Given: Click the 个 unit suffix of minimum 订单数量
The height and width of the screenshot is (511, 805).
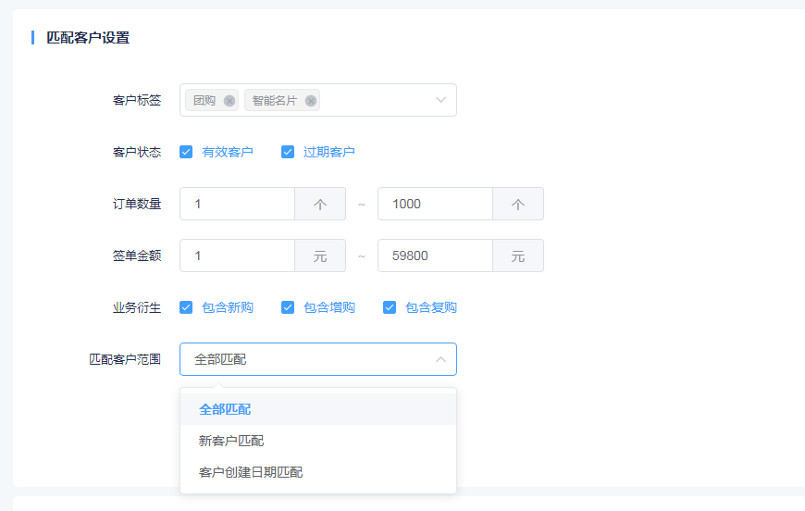Looking at the screenshot, I should pos(320,205).
